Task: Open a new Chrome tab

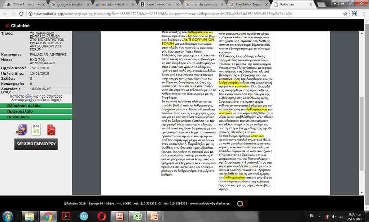Action: [x=321, y=4]
